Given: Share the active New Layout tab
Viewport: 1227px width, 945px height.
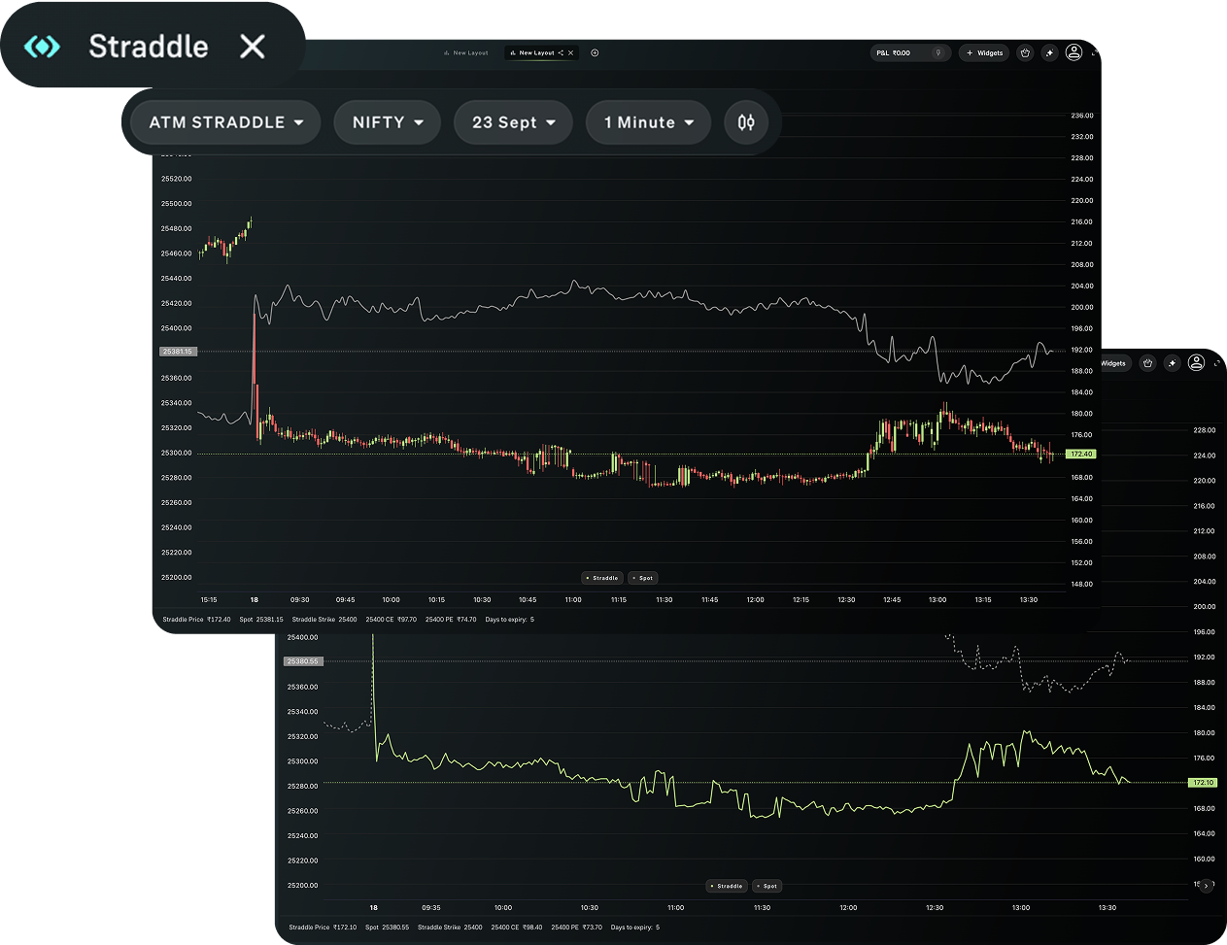Looking at the screenshot, I should [561, 53].
